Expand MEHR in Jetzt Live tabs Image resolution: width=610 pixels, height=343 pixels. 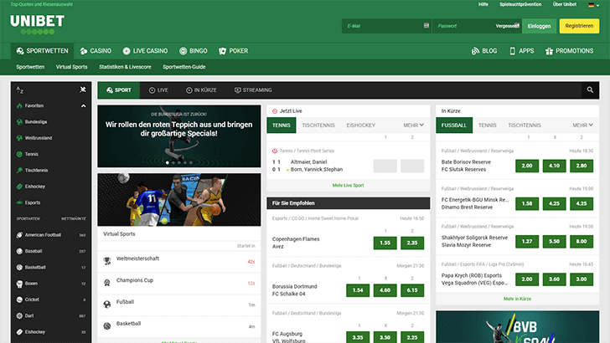(x=414, y=125)
